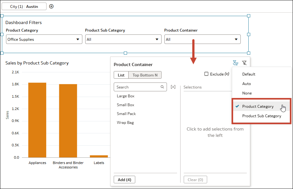Image resolution: width=293 pixels, height=189 pixels.
Task: Switch to the Top Bottom N tab
Action: [145, 75]
